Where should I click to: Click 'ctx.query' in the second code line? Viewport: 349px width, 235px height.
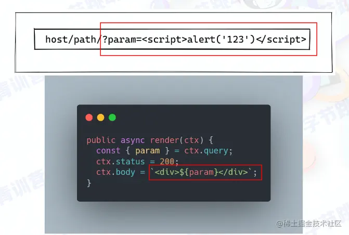point(206,151)
